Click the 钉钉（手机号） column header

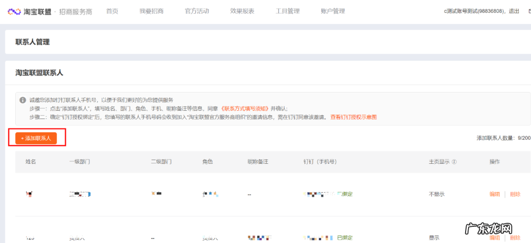click(321, 162)
